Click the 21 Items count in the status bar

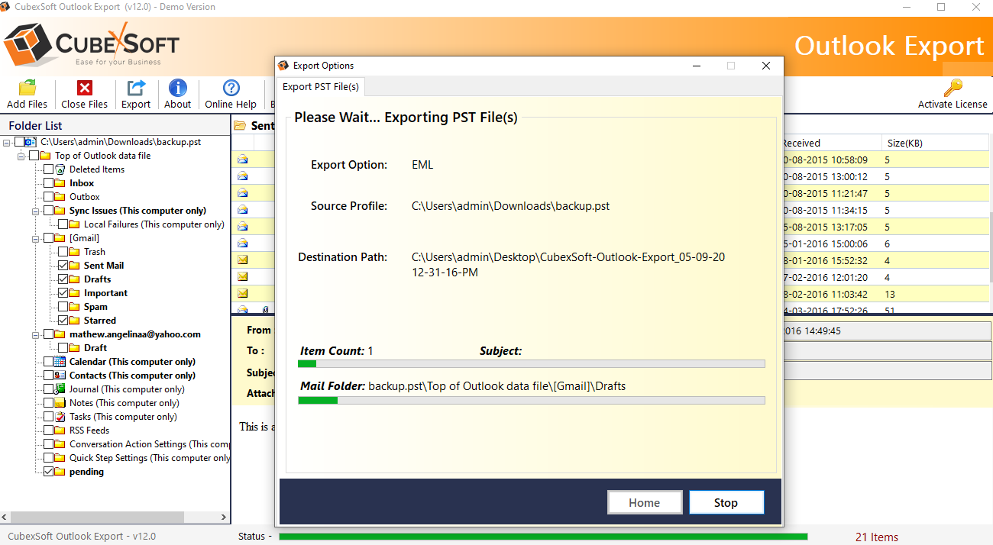click(x=877, y=537)
